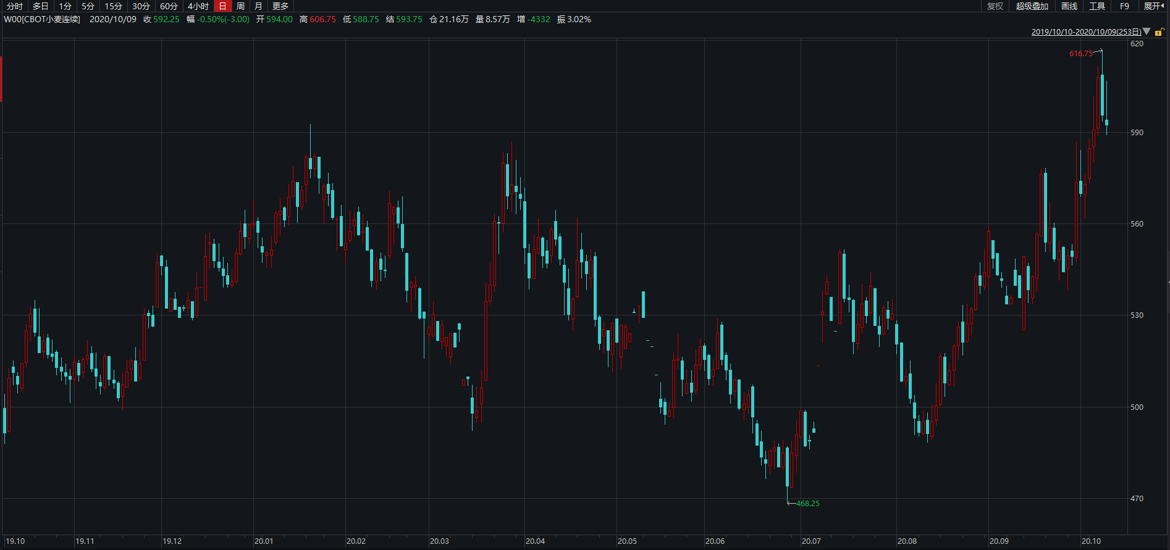The image size is (1170, 550).
Task: Click the 616.75 high price marker
Action: pos(1081,54)
